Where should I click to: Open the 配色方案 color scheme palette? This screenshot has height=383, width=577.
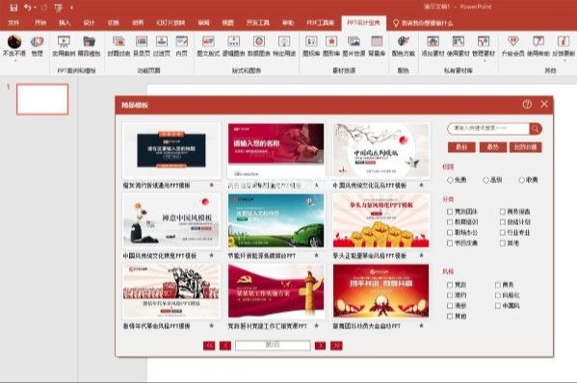point(404,45)
